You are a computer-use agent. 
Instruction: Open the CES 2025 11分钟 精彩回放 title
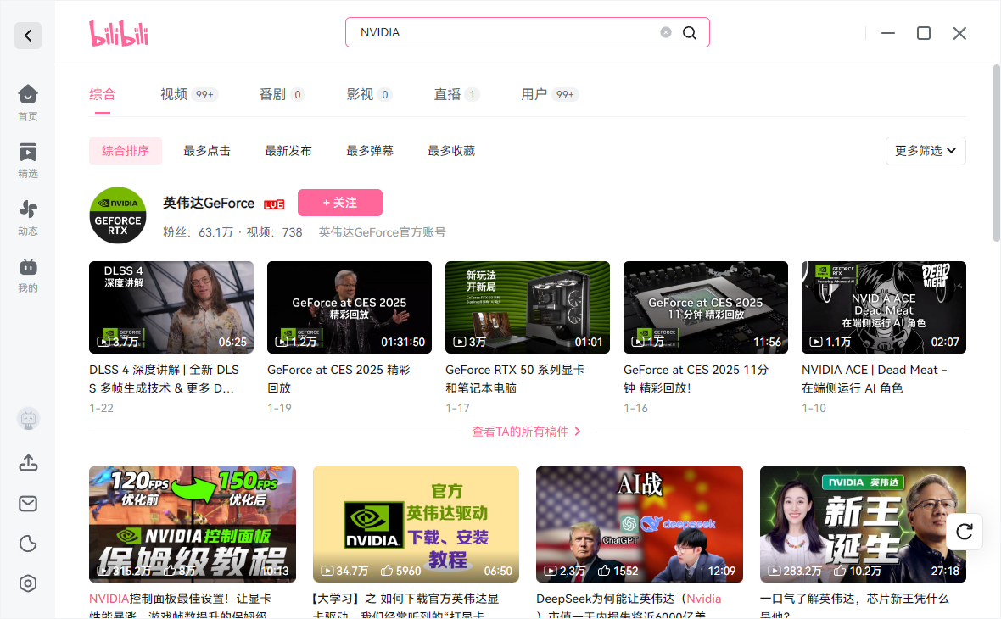coord(696,378)
